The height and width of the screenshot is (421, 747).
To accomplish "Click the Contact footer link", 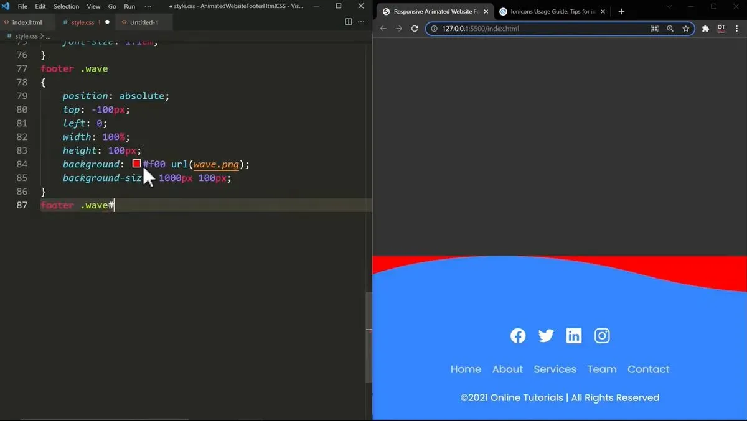I will pyautogui.click(x=648, y=369).
